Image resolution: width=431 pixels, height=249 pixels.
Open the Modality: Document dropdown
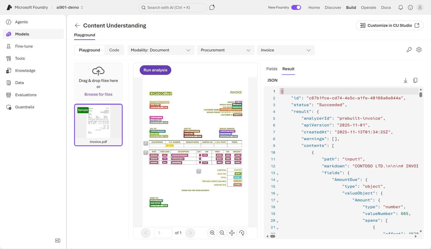tap(161, 50)
